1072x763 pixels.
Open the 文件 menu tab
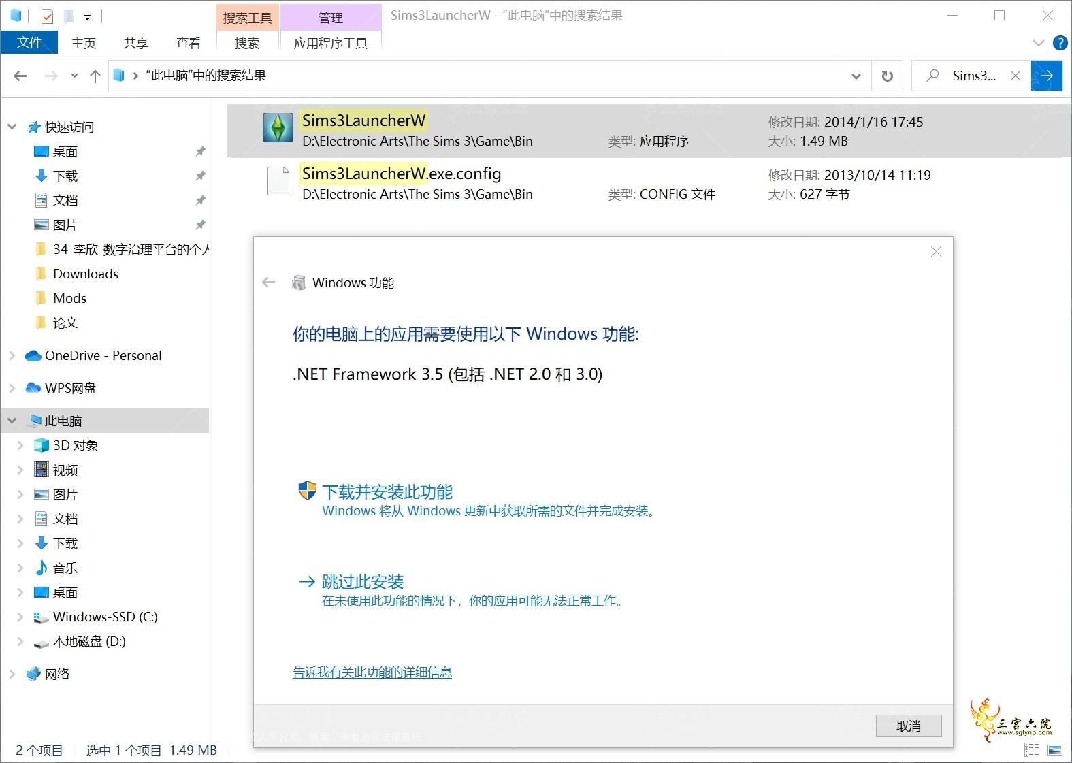click(x=29, y=42)
